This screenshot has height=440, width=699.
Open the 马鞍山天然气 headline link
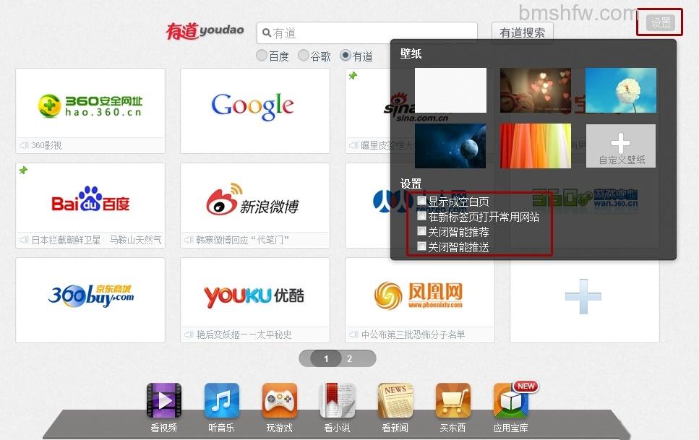tap(135, 241)
